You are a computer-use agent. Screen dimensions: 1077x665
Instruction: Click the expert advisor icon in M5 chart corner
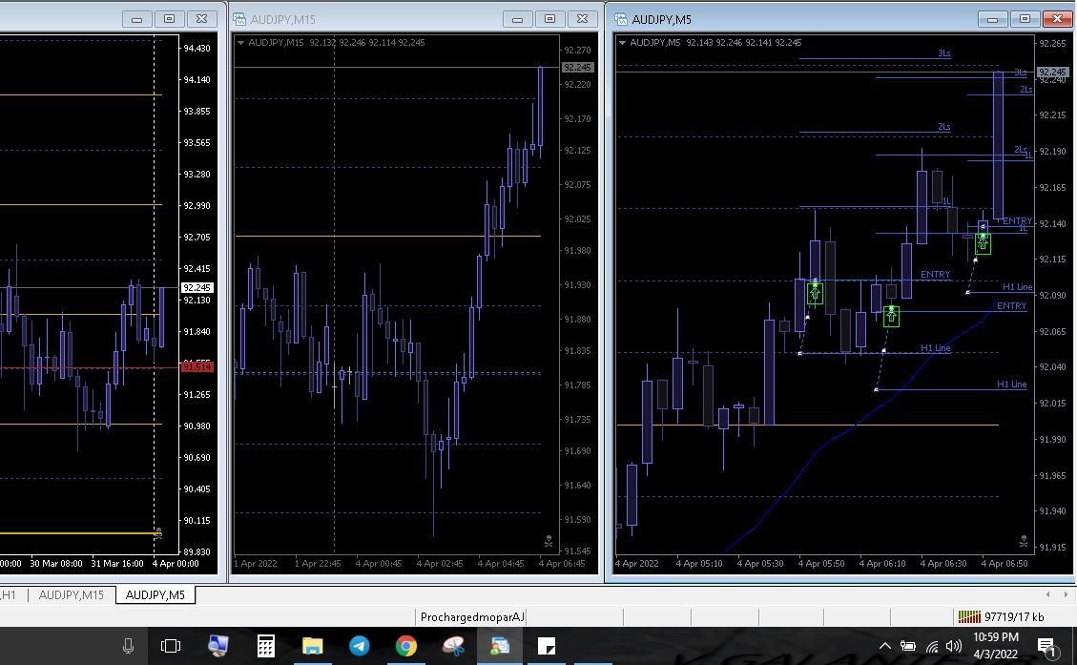1024,542
